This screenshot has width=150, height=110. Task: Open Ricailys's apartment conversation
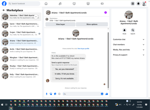pyautogui.click(x=21, y=67)
